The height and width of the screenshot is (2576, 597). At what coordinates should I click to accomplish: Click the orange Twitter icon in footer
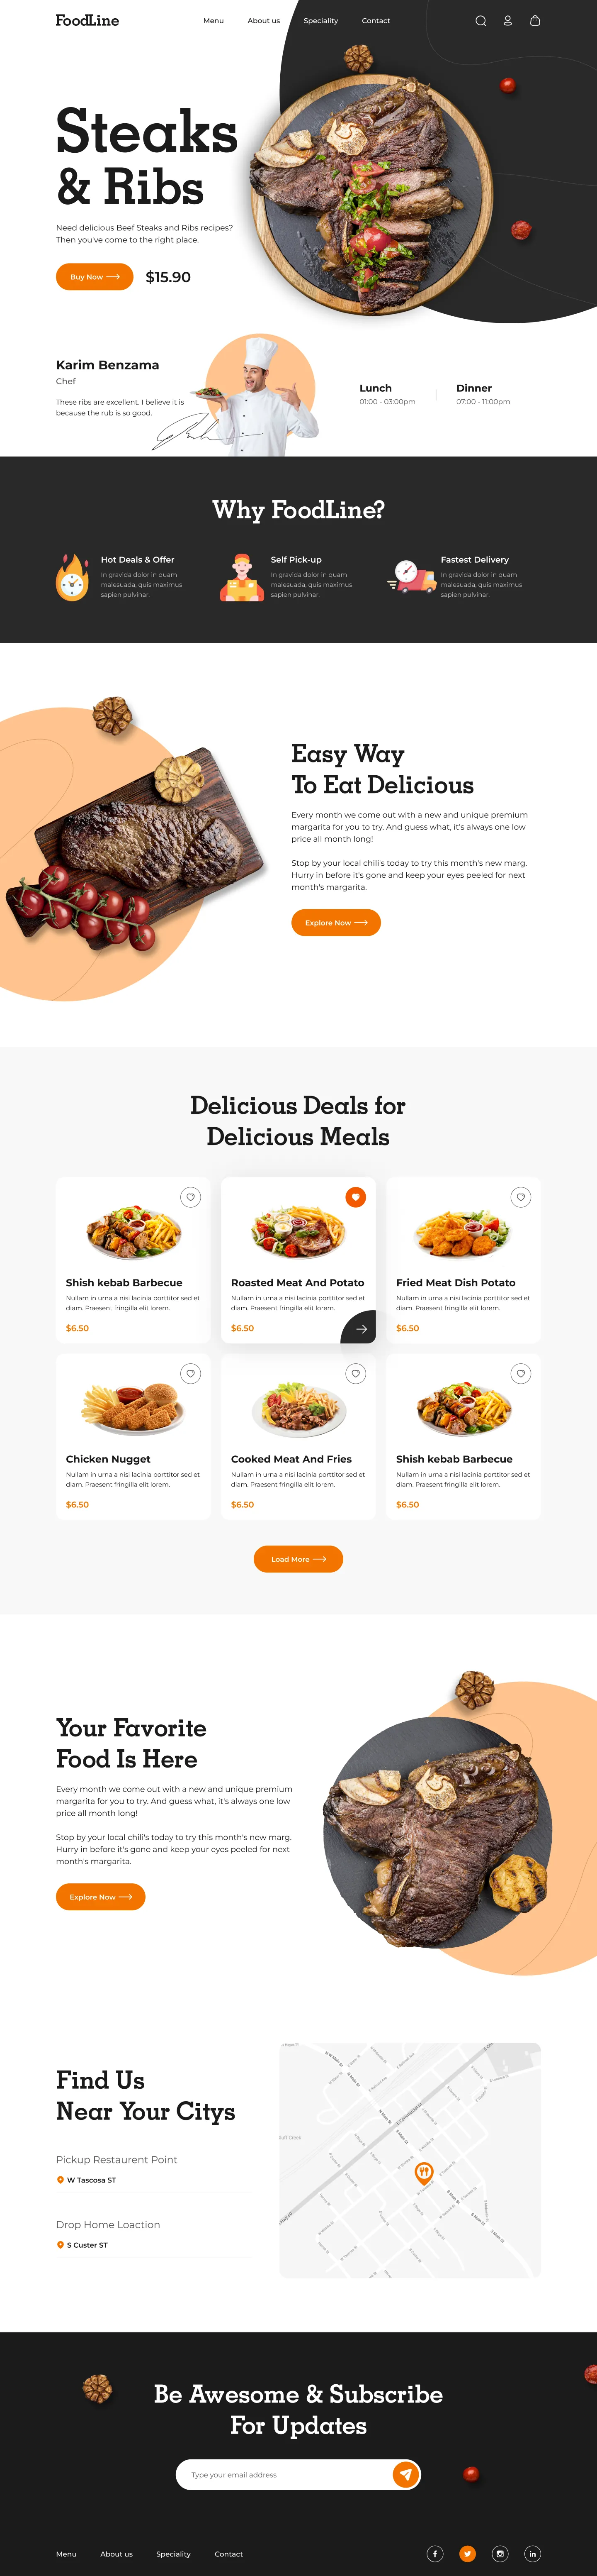pos(467,2553)
